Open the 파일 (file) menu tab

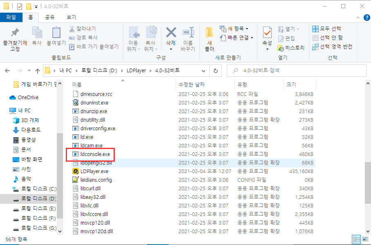point(11,17)
